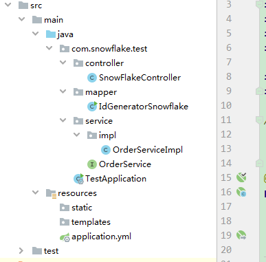Click line number 18 in the gutter

tap(226, 221)
